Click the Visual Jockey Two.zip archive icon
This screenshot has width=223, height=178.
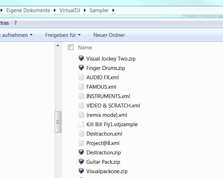pyautogui.click(x=81, y=58)
